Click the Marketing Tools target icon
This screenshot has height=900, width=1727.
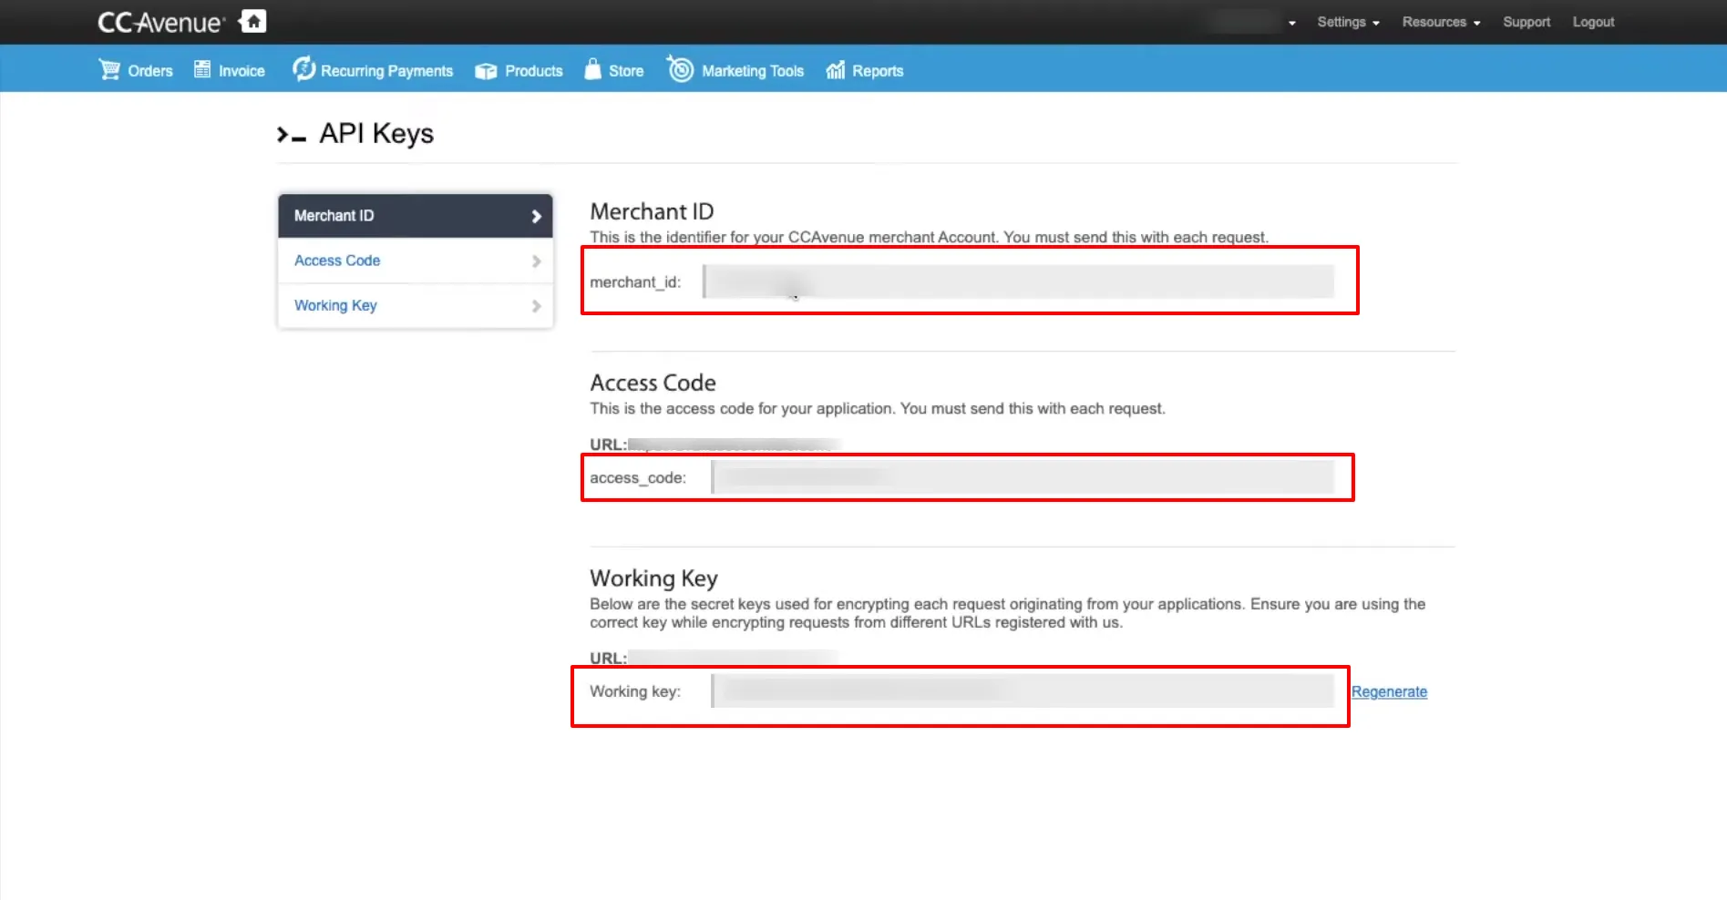coord(681,68)
